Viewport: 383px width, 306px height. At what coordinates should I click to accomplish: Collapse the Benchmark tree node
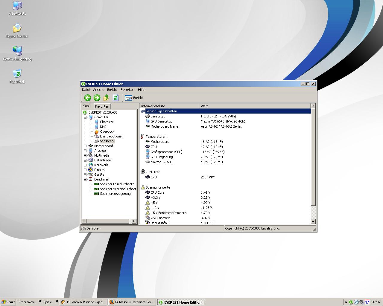click(x=85, y=179)
